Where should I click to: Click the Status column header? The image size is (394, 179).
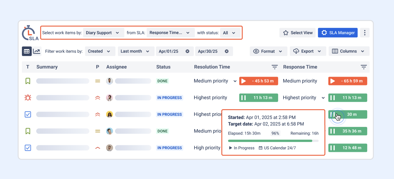(x=163, y=67)
